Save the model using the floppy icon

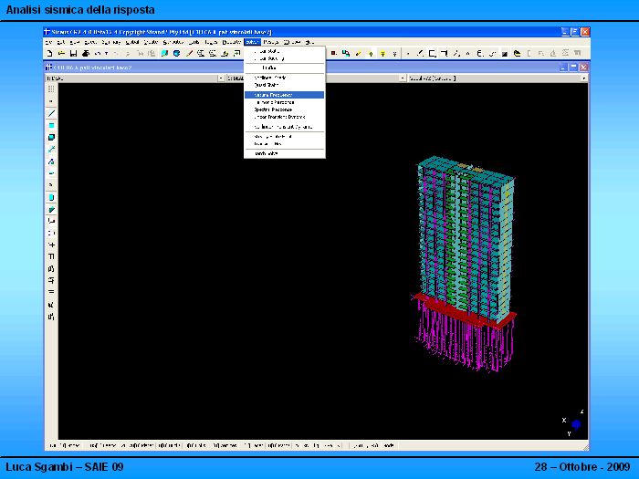click(x=72, y=53)
